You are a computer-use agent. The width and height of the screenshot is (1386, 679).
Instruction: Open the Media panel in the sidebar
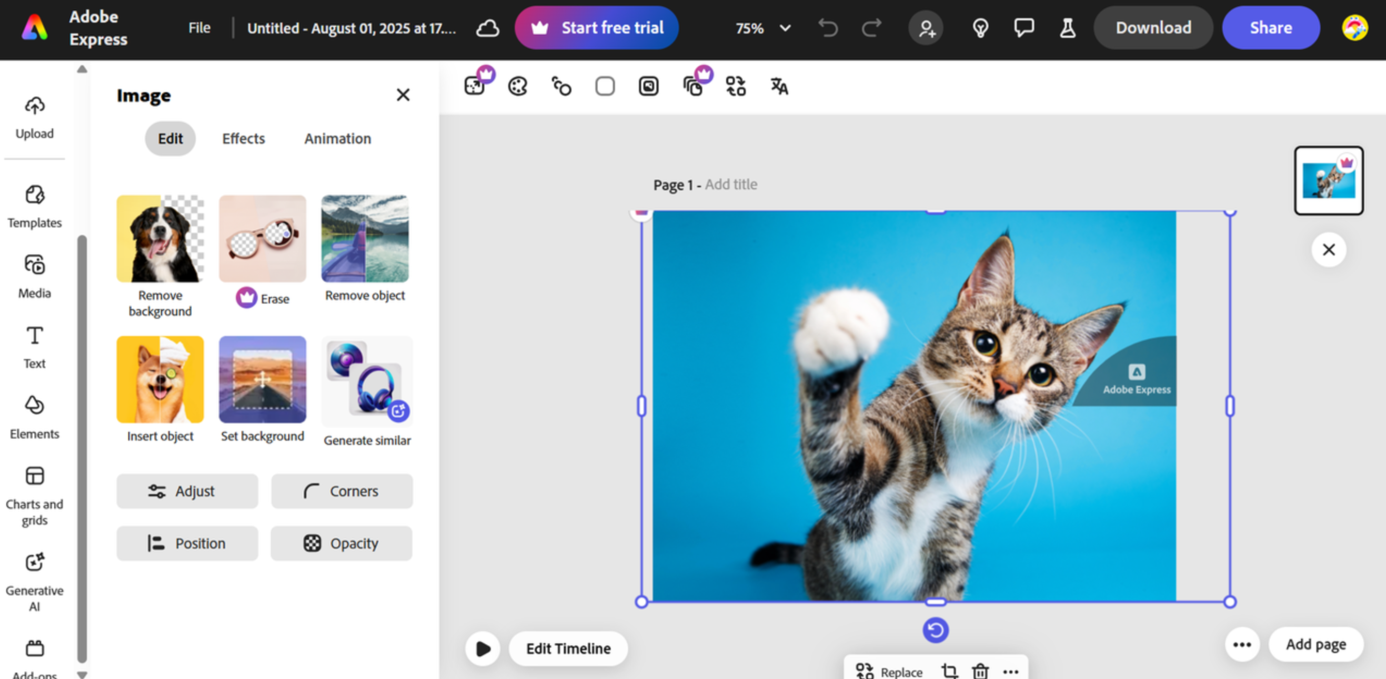pos(34,275)
